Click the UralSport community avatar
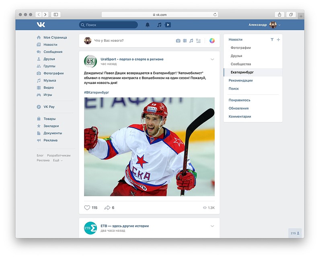 (x=90, y=61)
